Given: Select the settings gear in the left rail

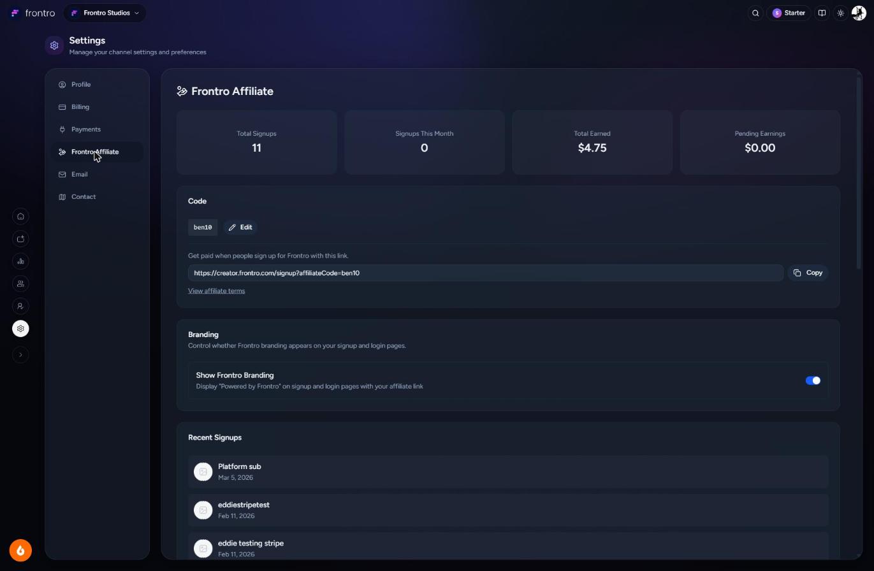Looking at the screenshot, I should click(x=20, y=329).
